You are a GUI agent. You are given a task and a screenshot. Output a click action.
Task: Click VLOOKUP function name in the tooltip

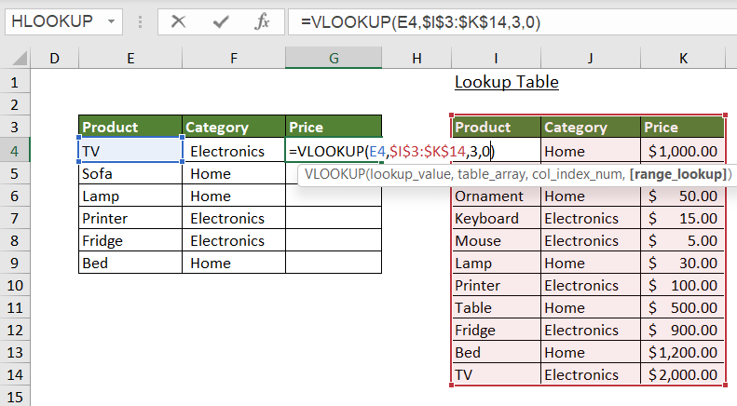(x=334, y=174)
